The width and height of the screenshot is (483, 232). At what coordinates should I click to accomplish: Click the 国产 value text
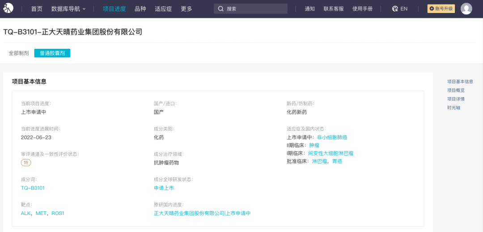[x=159, y=112]
